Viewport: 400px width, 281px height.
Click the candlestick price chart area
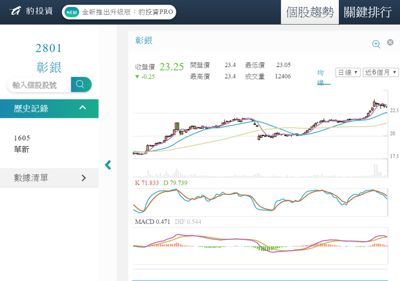click(x=260, y=124)
